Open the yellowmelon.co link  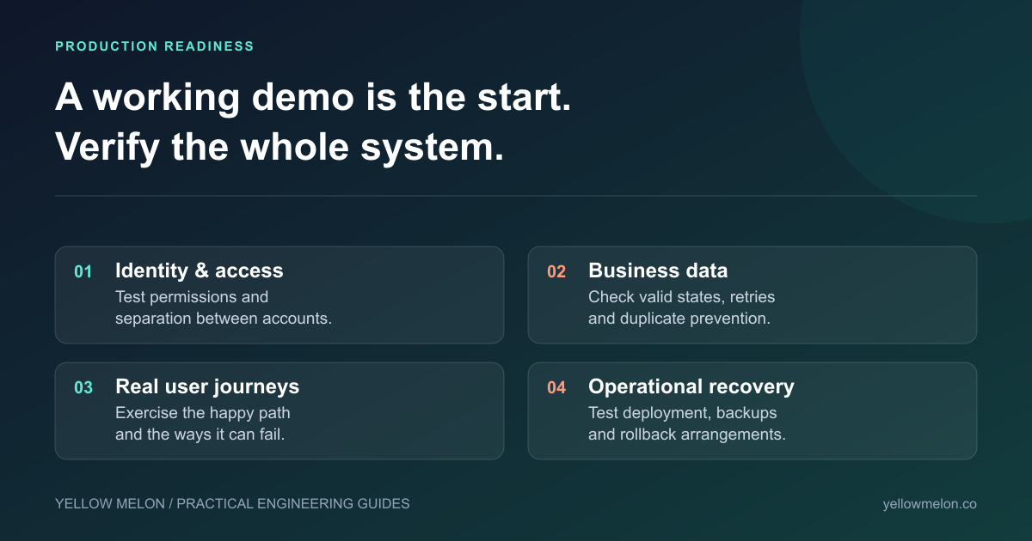point(930,504)
